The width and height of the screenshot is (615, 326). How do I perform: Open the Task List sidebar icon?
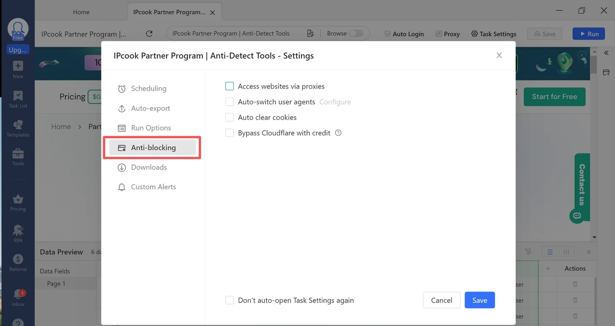coord(18,98)
